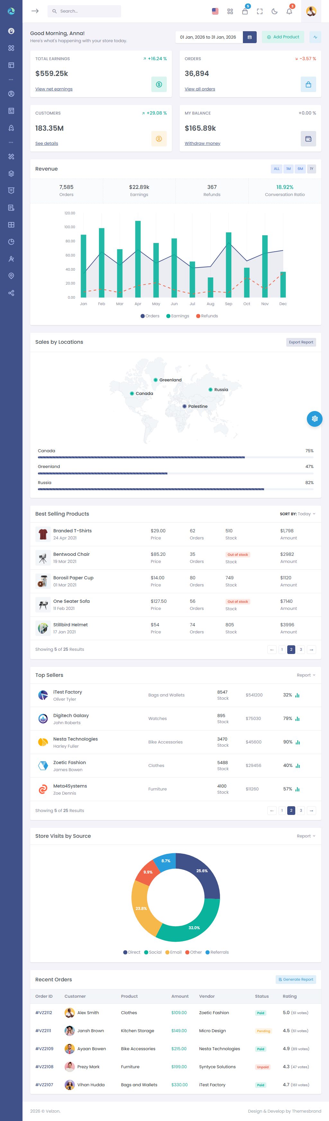Click order ID #VZ2112
Viewport: 329px width, 1121px height.
coord(43,1013)
